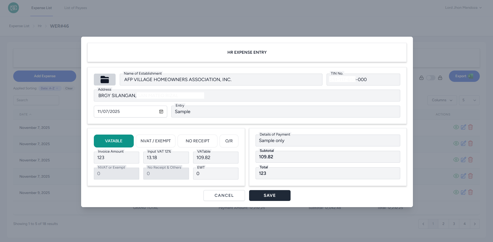Open the rows-per-page dropdown showing 5
Image resolution: width=493 pixels, height=242 pixels.
tap(469, 100)
